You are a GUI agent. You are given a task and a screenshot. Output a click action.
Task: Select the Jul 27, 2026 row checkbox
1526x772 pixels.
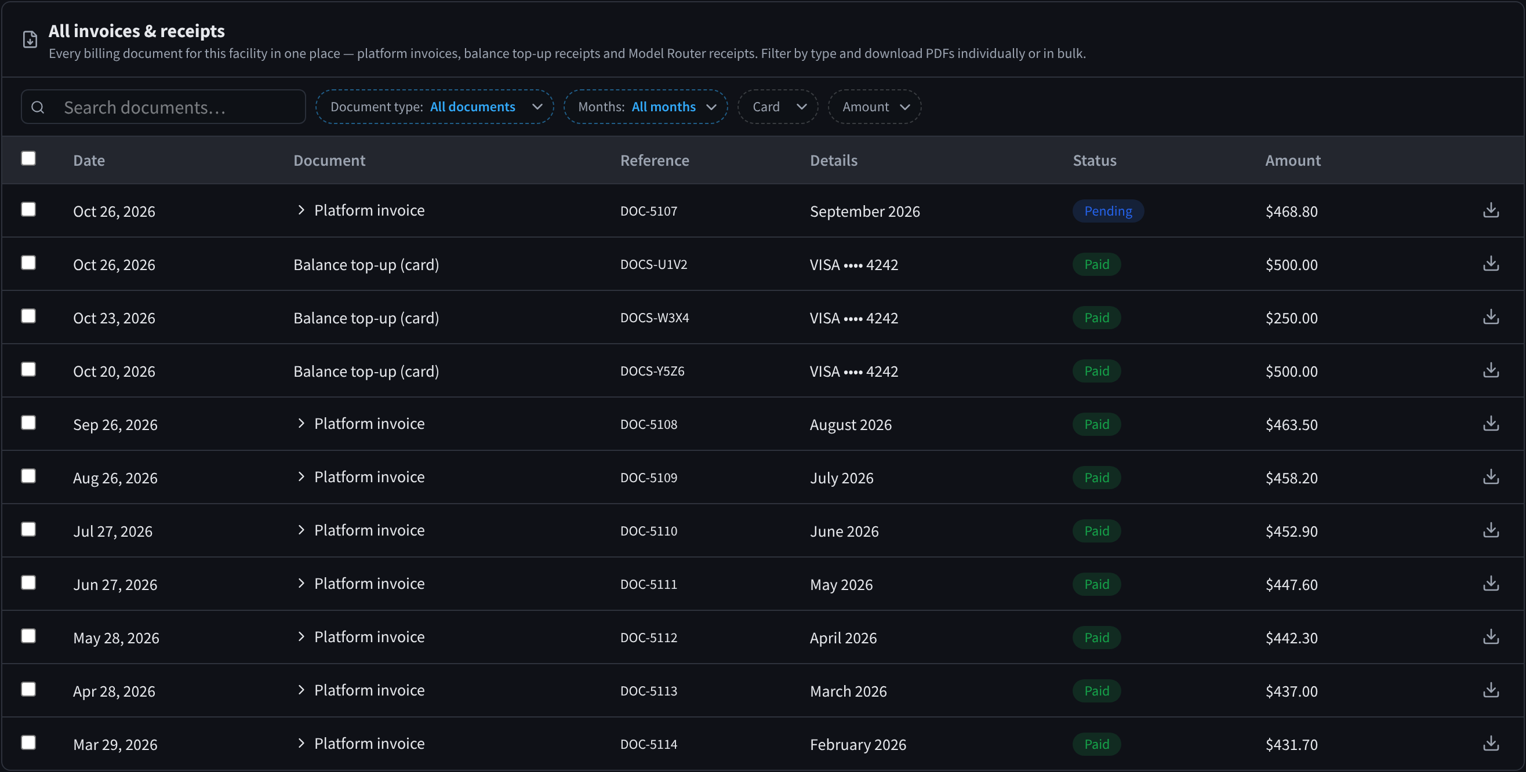28,529
